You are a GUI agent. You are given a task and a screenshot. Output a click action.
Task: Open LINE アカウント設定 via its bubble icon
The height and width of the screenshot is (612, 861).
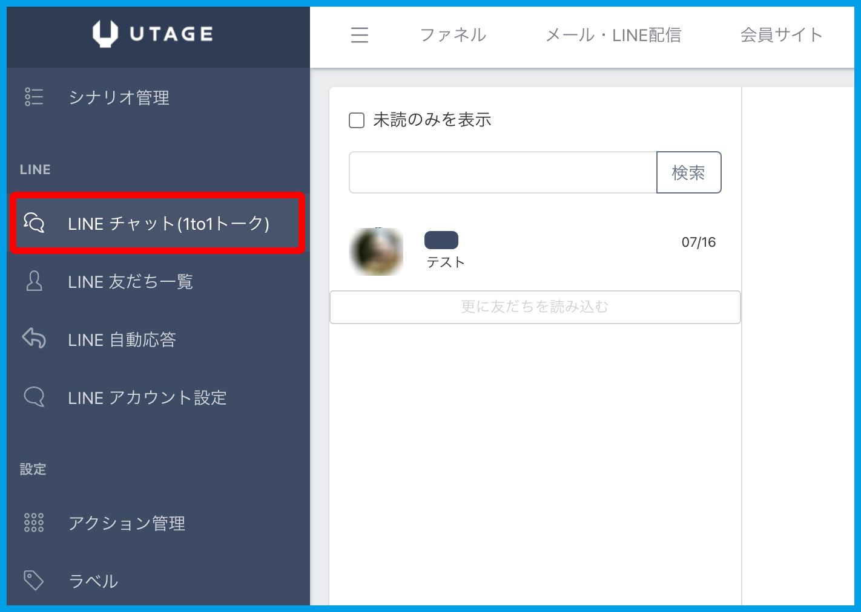(34, 397)
